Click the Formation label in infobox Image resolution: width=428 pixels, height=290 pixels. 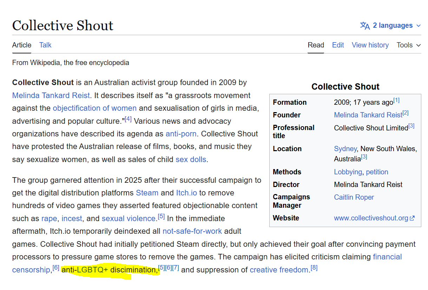click(290, 102)
